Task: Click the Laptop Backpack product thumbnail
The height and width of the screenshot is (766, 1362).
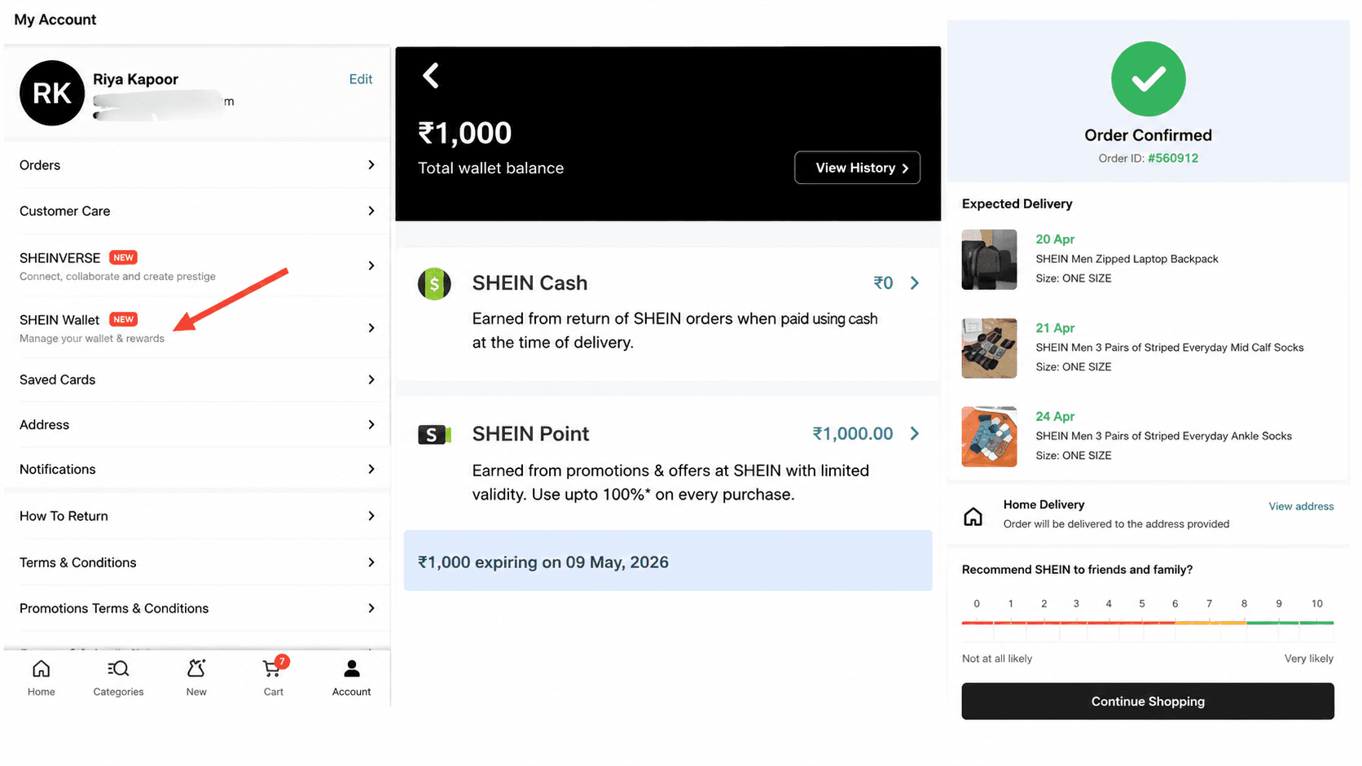Action: [x=989, y=260]
